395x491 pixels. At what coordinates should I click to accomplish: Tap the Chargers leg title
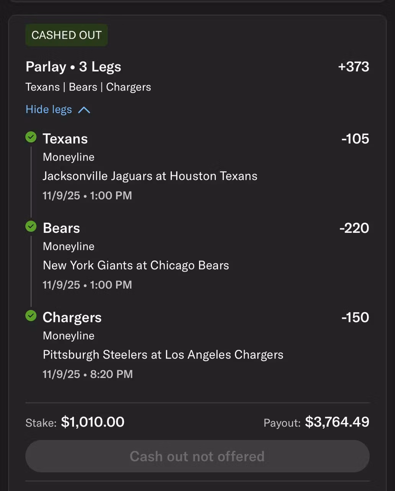pos(72,318)
